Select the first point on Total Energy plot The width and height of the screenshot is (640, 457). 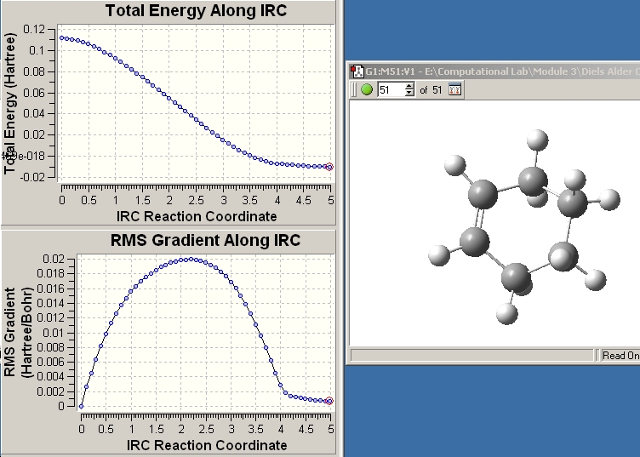click(x=62, y=38)
